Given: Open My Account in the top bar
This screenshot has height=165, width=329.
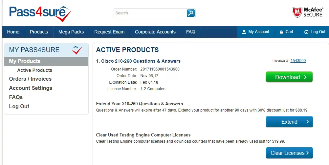Looking at the screenshot, I should coord(255,32).
